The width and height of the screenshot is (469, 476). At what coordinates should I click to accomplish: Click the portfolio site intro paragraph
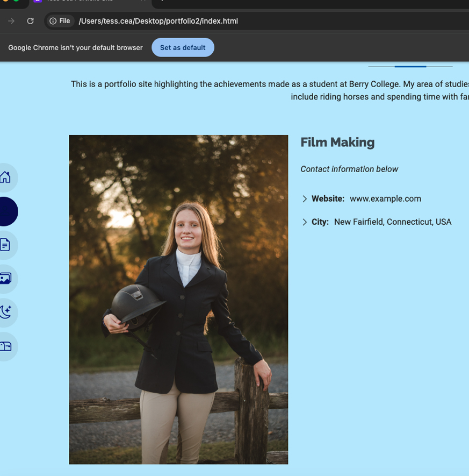(x=270, y=90)
